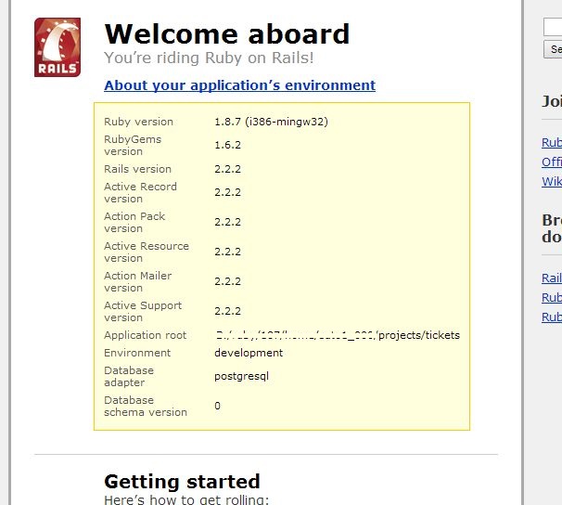Click the schema version value 0

pos(217,406)
